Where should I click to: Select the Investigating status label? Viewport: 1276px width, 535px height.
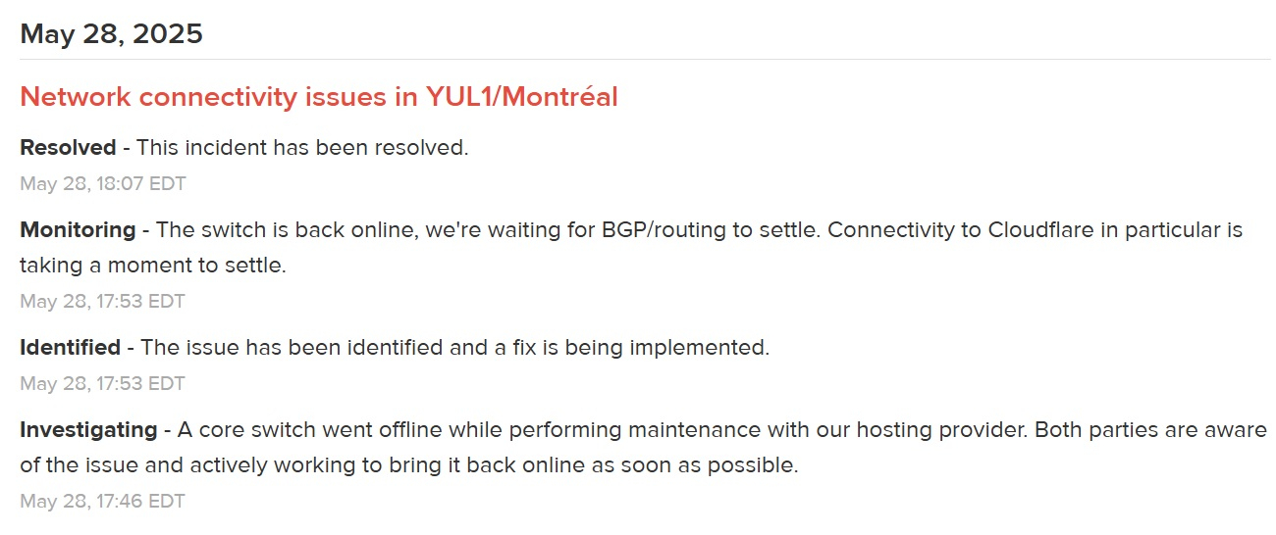88,430
